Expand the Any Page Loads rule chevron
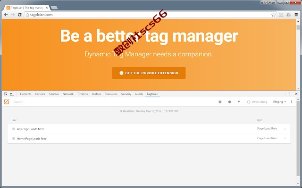The image size is (302, 188). tap(285, 129)
